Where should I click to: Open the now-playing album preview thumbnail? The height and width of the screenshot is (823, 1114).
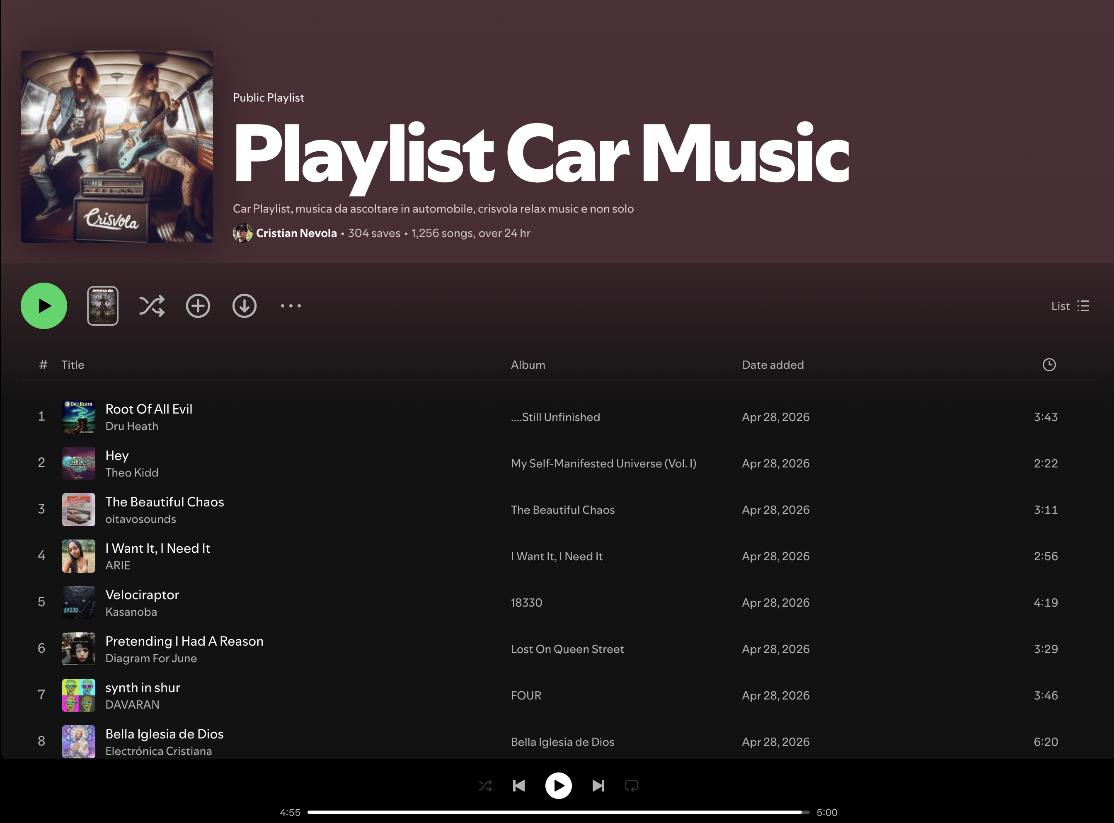click(x=103, y=306)
